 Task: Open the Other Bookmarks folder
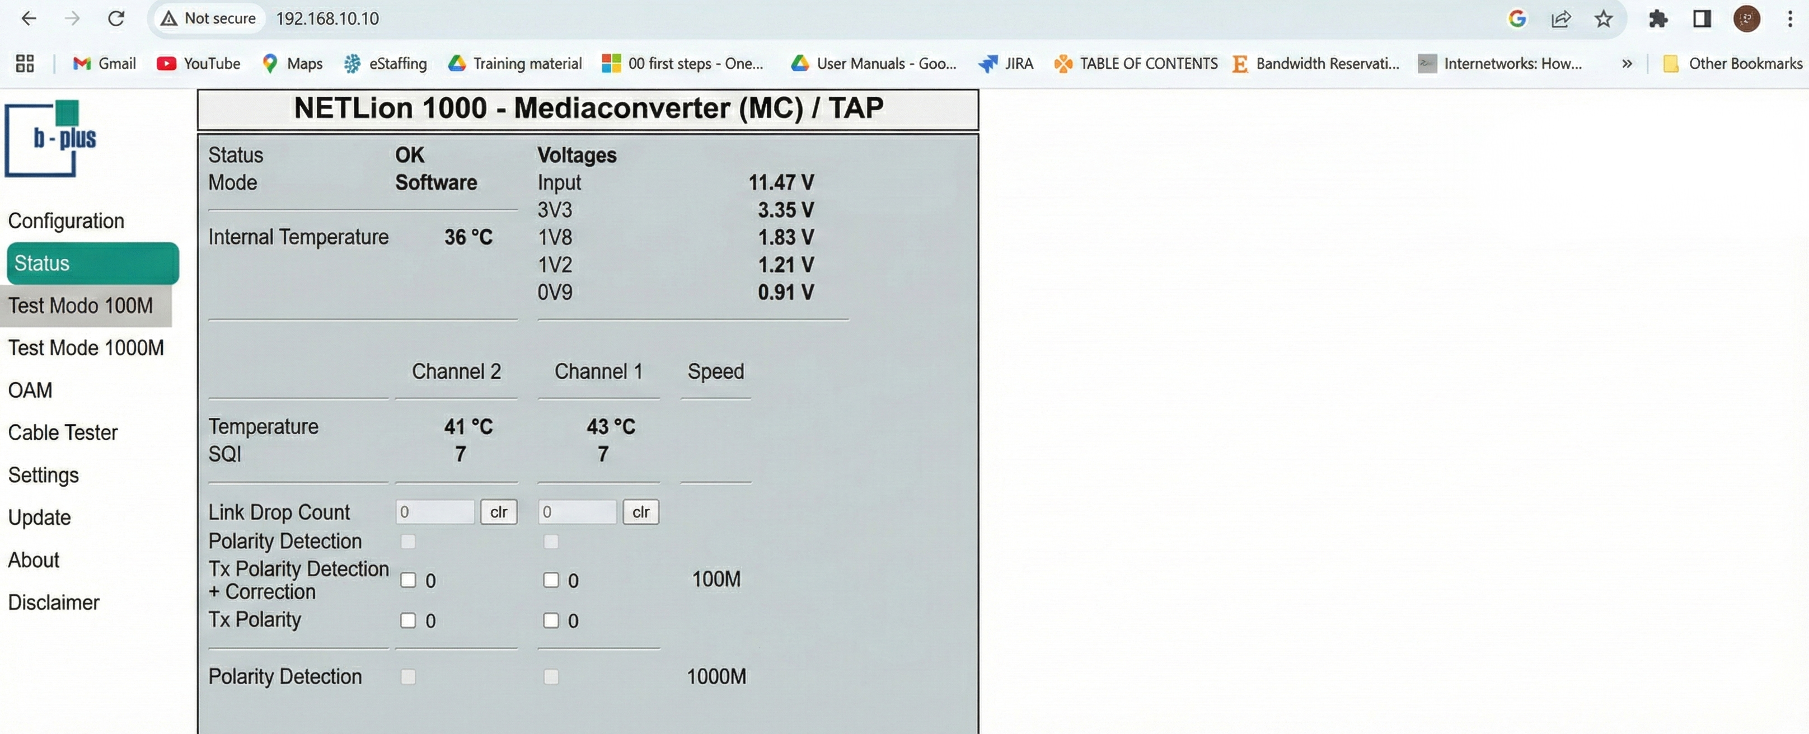1732,64
